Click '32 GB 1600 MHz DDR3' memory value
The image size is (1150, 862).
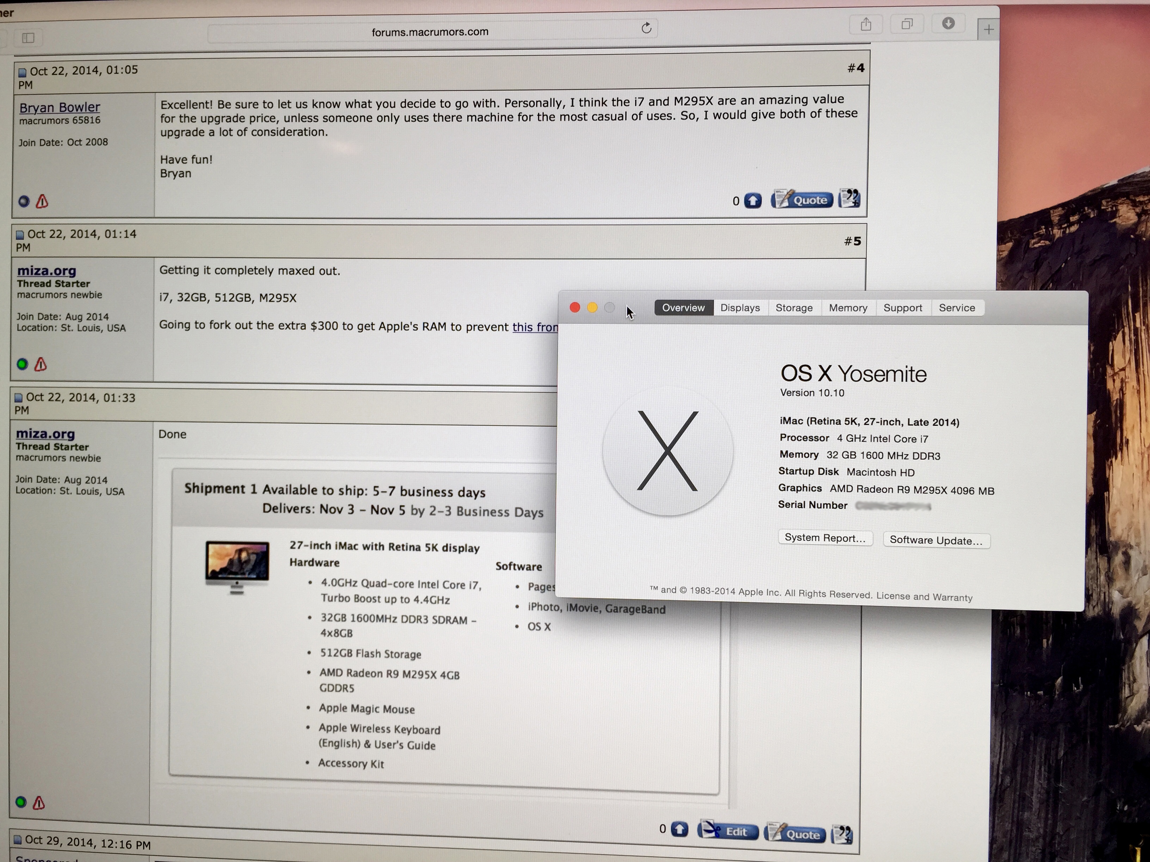pyautogui.click(x=883, y=455)
